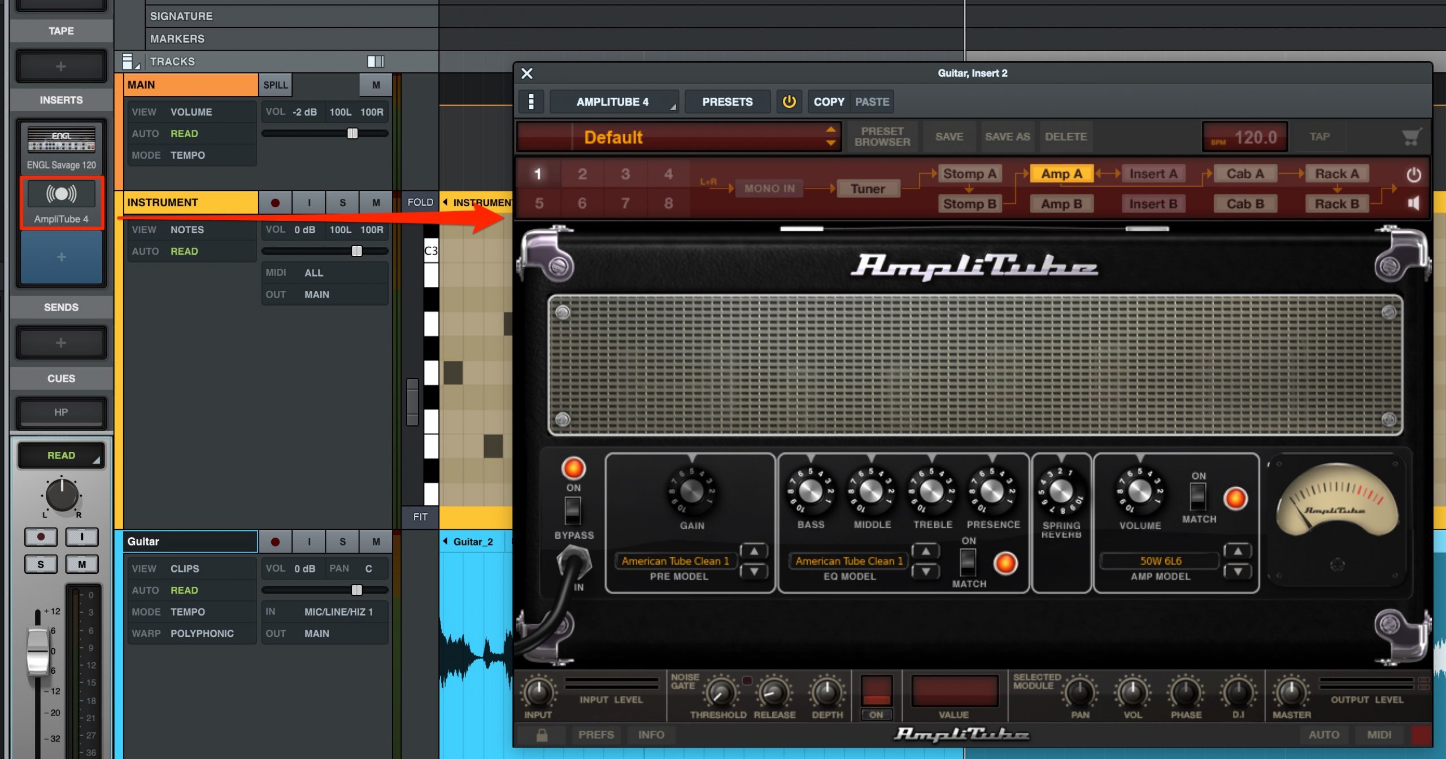Arm record on the Guitar track
The height and width of the screenshot is (759, 1446).
click(x=275, y=542)
